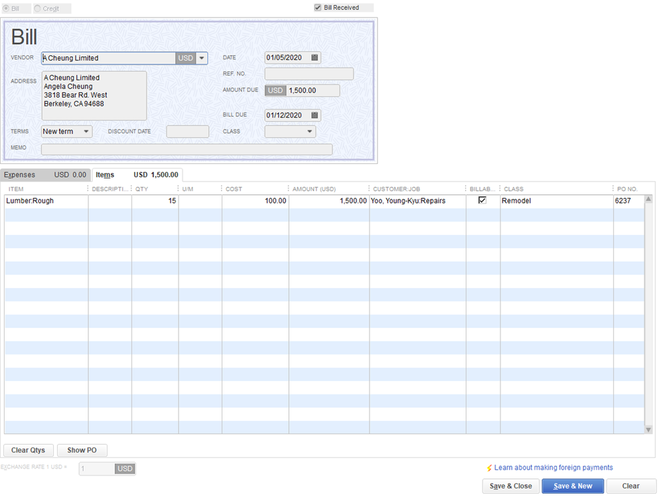Click the Clear Qtys button
The image size is (663, 497).
tap(29, 450)
